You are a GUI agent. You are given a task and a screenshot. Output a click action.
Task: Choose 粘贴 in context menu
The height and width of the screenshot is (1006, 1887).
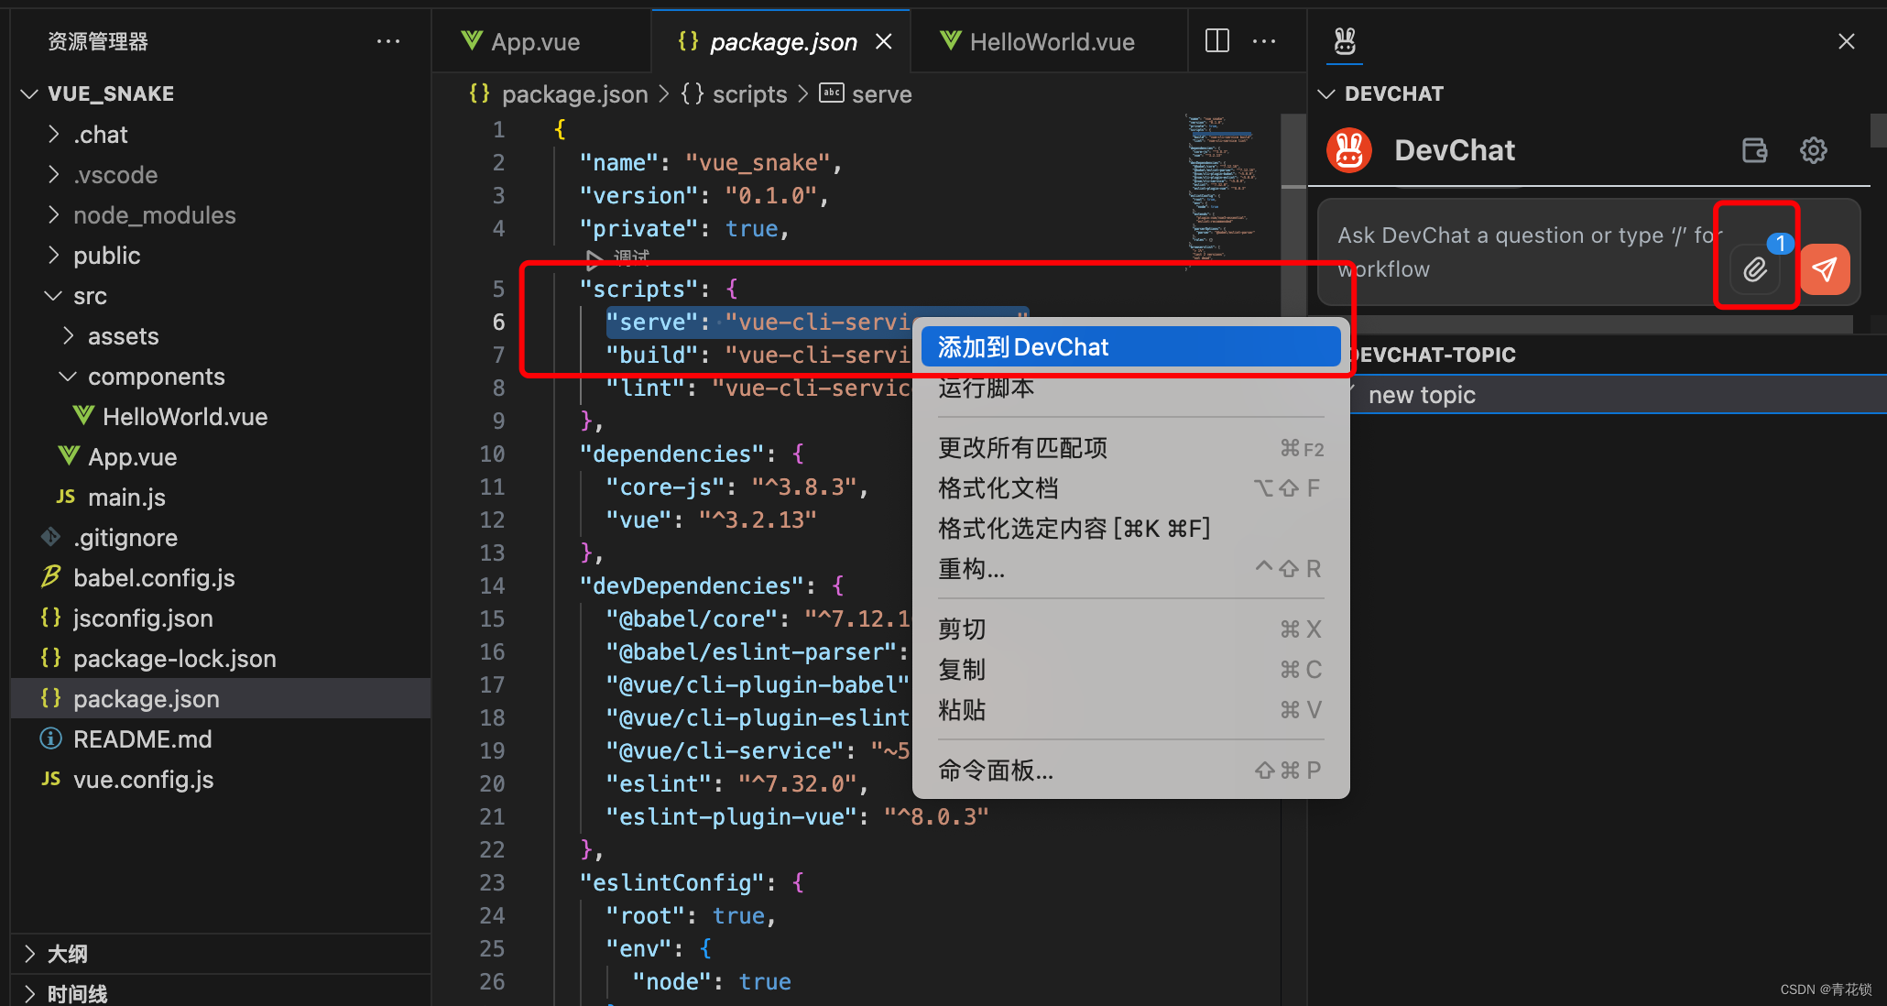click(1130, 710)
